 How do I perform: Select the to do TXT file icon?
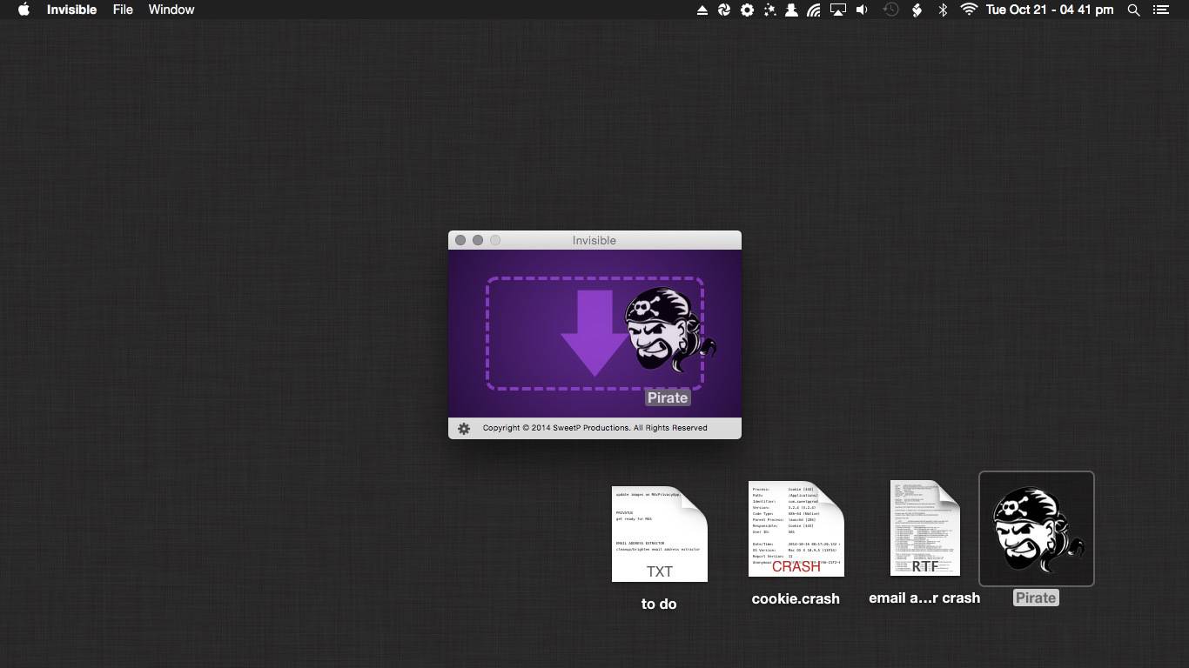tap(660, 534)
